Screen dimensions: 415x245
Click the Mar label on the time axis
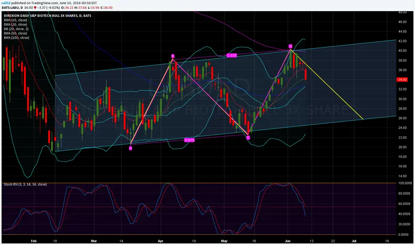click(x=94, y=241)
